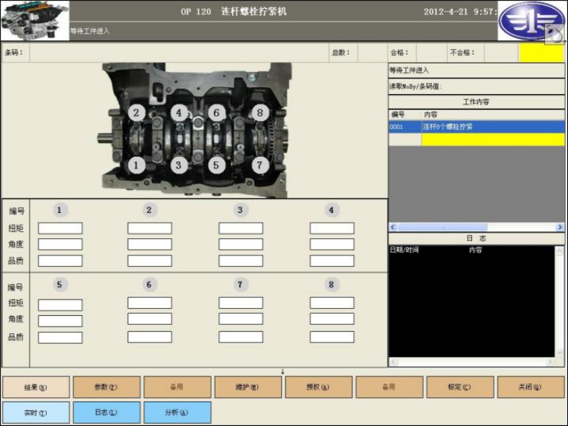Select bolt marker 8 on engine photo
Image resolution: width=568 pixels, height=426 pixels.
[260, 113]
